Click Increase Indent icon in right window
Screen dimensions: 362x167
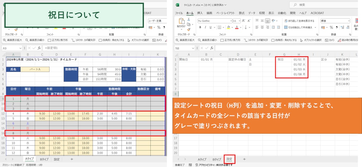point(279,27)
